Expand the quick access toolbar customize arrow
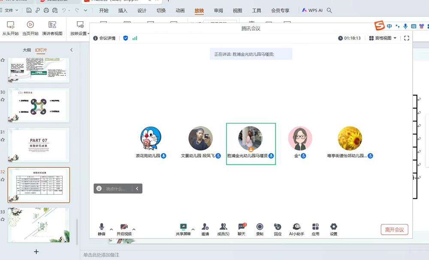The height and width of the screenshot is (260, 429). (86, 10)
